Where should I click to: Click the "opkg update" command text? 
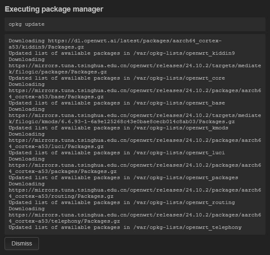[x=27, y=24]
